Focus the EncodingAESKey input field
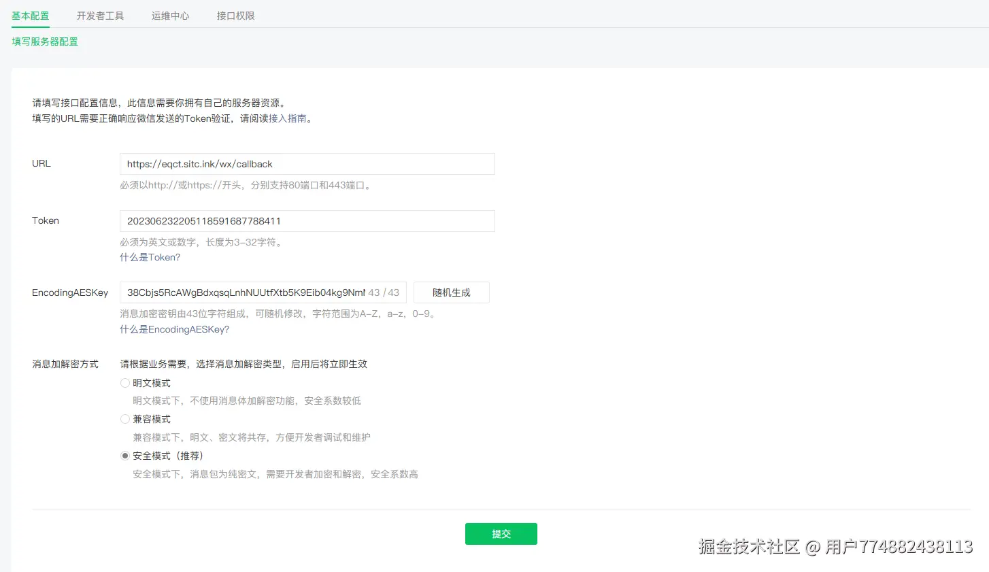This screenshot has height=572, width=989. click(263, 292)
